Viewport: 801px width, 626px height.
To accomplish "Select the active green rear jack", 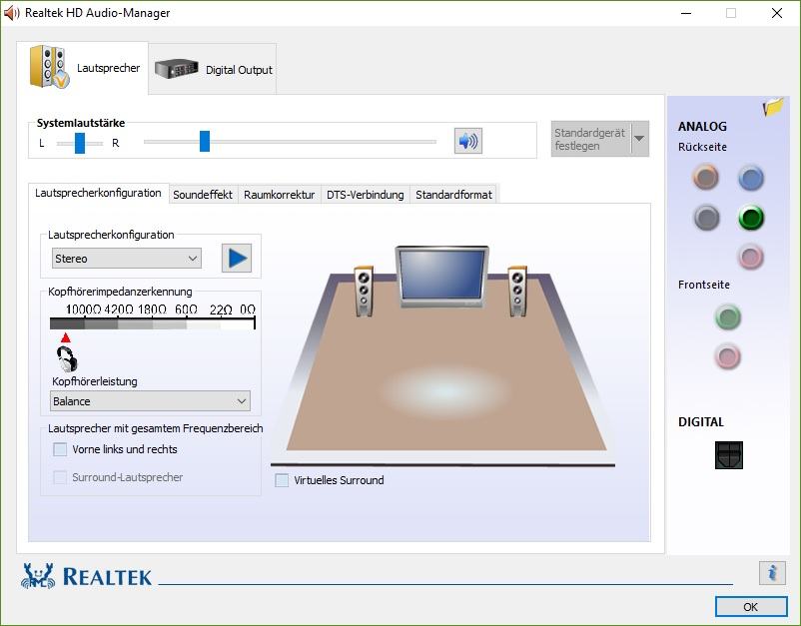I will (750, 218).
